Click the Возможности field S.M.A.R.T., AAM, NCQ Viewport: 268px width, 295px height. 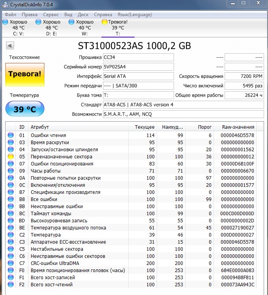(184, 114)
